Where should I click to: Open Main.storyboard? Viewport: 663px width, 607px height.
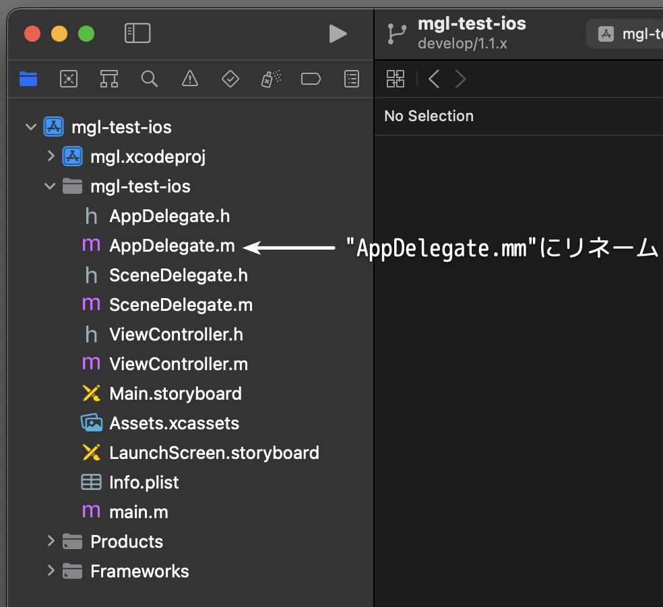175,394
